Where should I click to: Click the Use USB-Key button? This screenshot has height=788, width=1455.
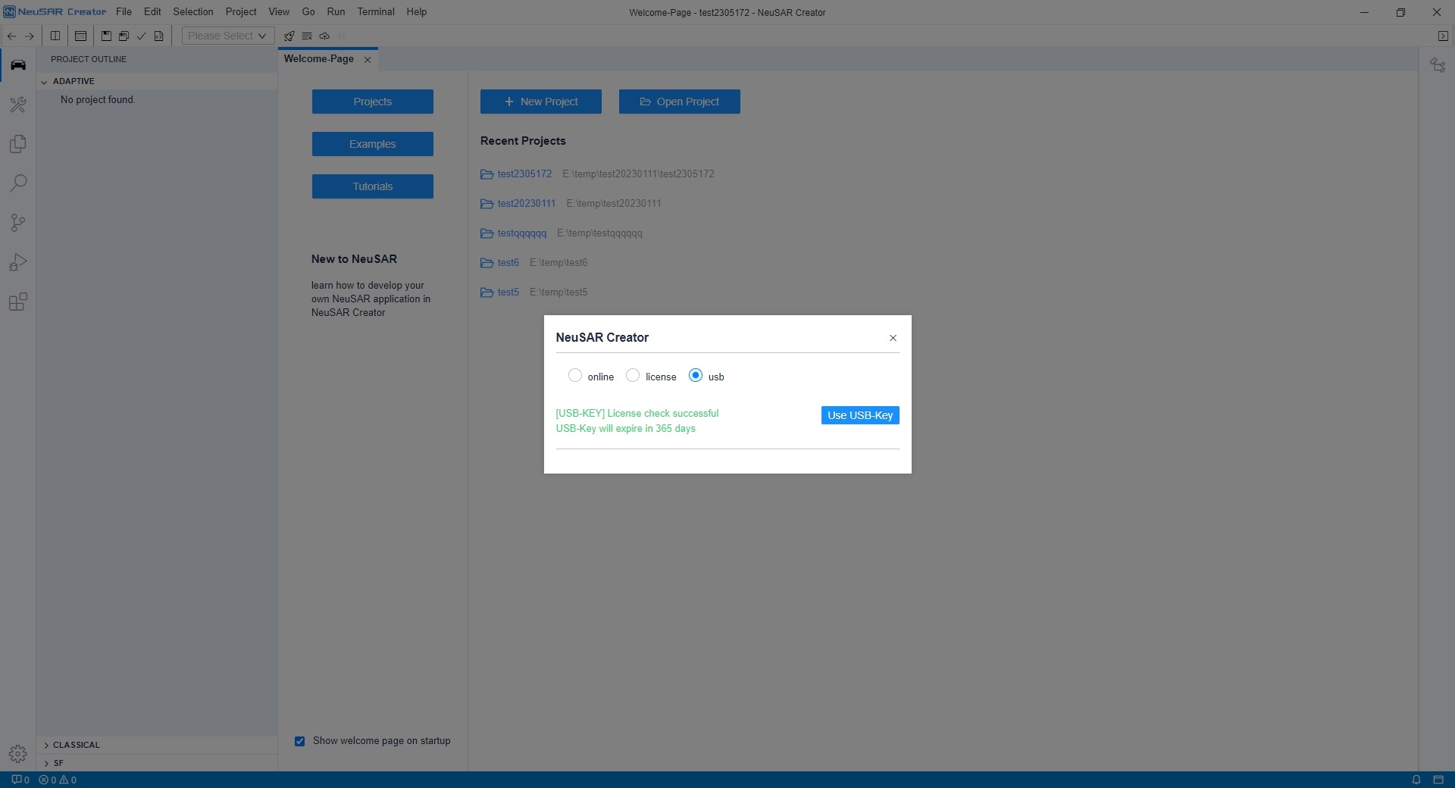pos(859,415)
